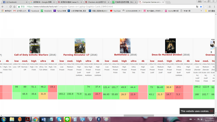Select the 5.3 fps Deus Ex cell
217x122 pixels.
click(179, 96)
